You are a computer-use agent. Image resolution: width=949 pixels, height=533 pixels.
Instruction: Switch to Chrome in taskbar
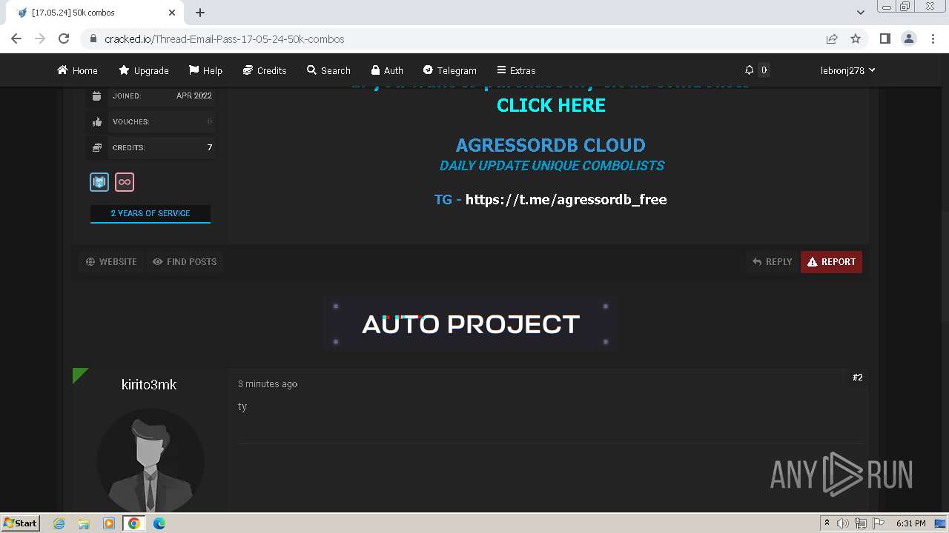(134, 523)
